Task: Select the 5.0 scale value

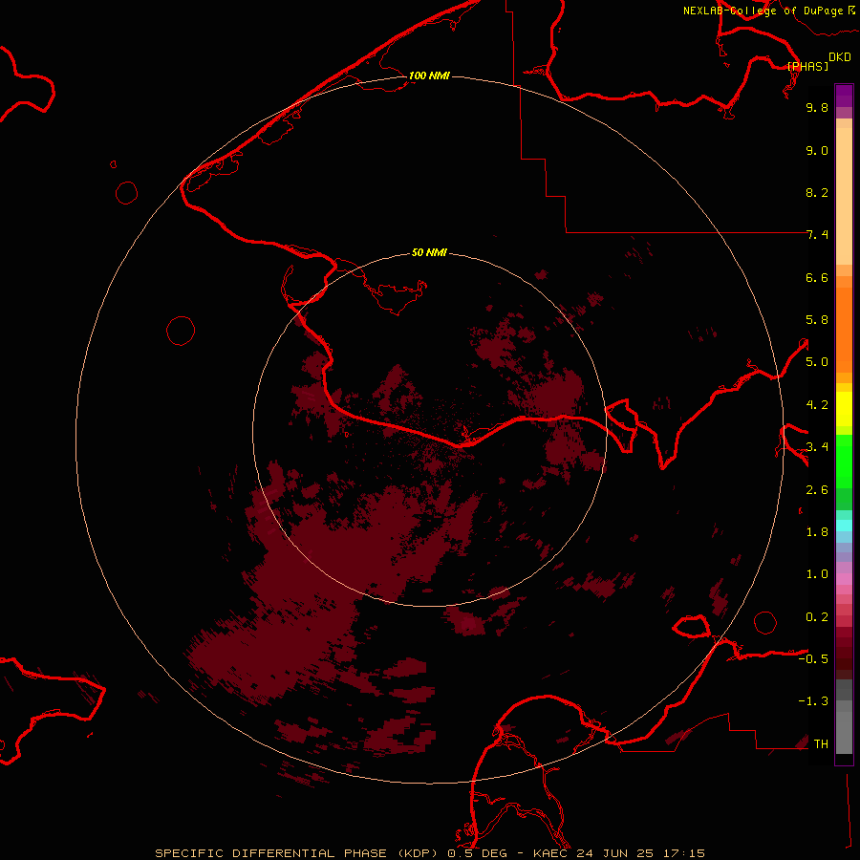Action: click(x=817, y=362)
